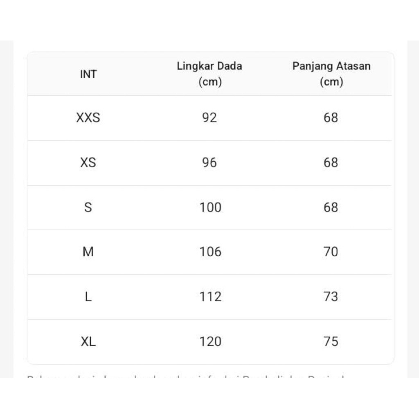Viewport: 419px width, 419px height.
Task: Click chest value 106 in M row
Action: pyautogui.click(x=210, y=252)
